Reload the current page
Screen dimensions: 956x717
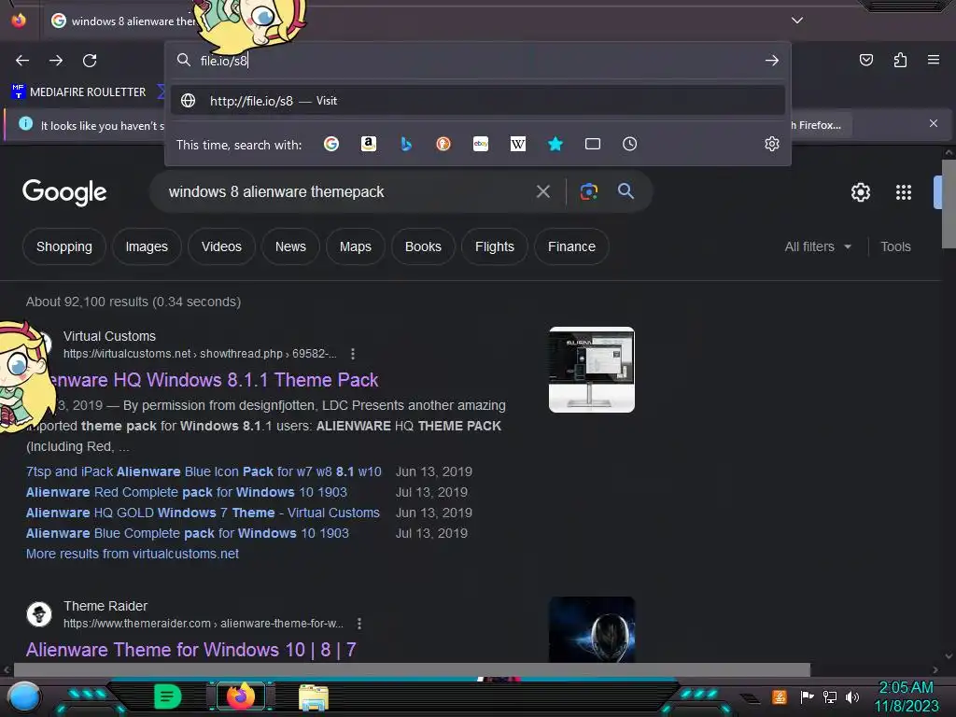tap(90, 61)
